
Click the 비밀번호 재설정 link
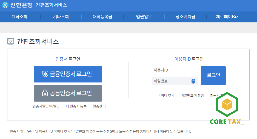coord(192,95)
